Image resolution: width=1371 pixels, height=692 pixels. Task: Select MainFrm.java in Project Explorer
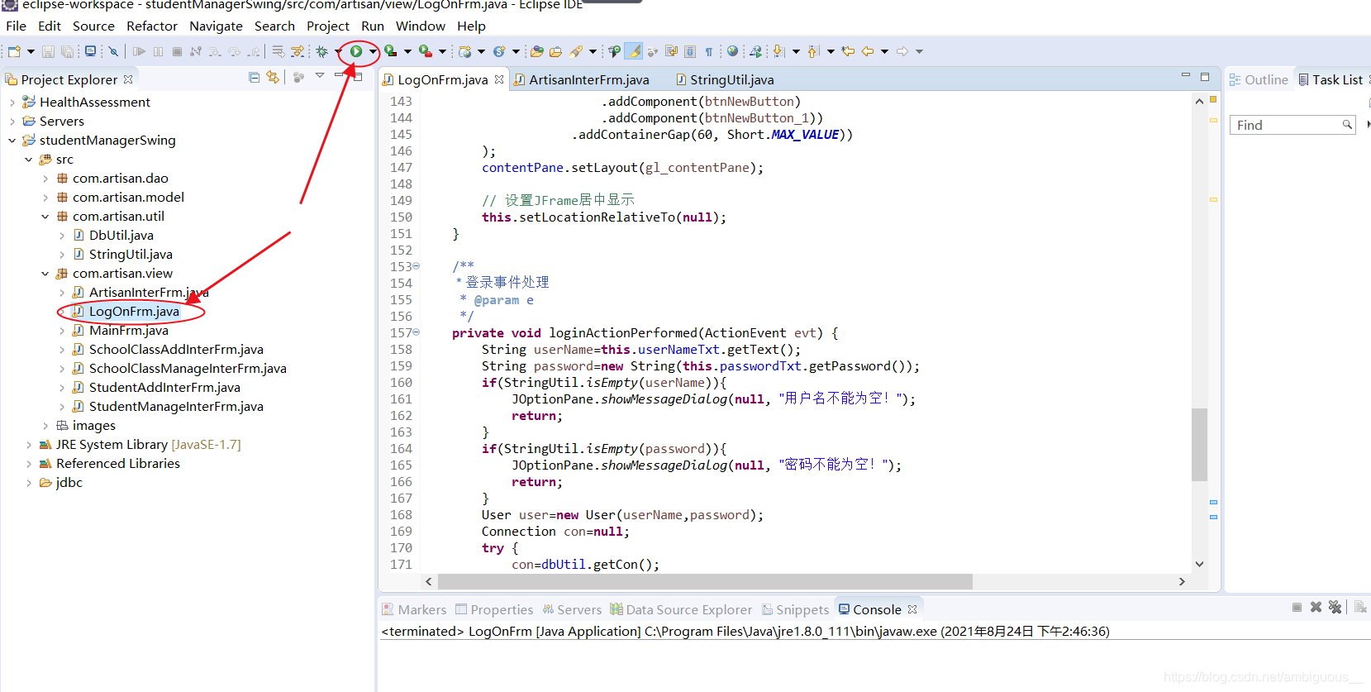[x=128, y=331]
